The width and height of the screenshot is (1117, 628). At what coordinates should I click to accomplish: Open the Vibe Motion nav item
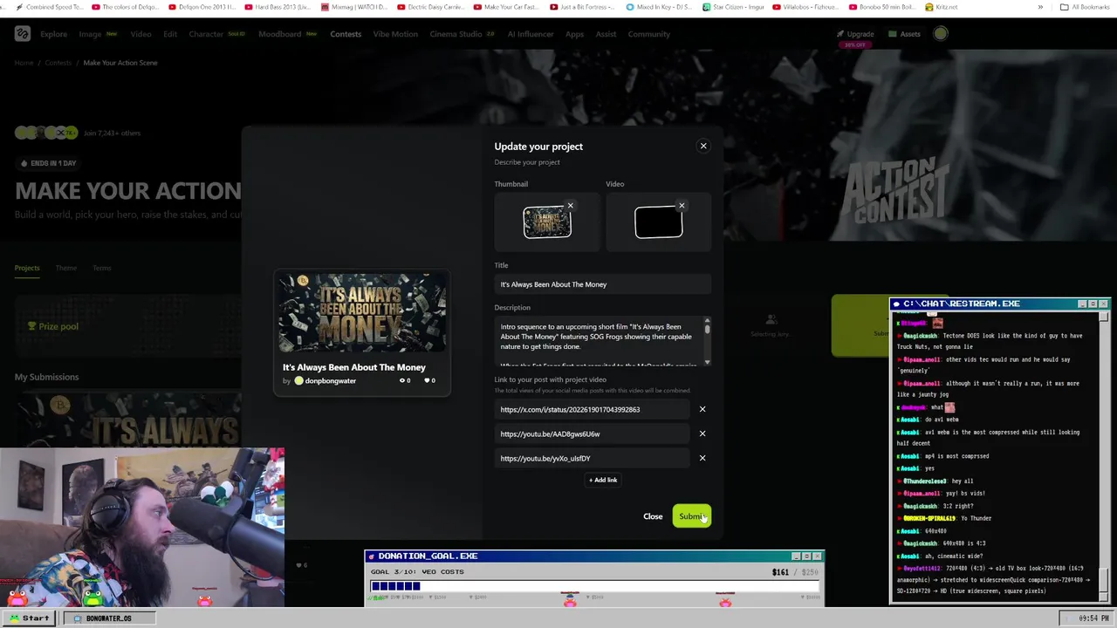coord(395,34)
